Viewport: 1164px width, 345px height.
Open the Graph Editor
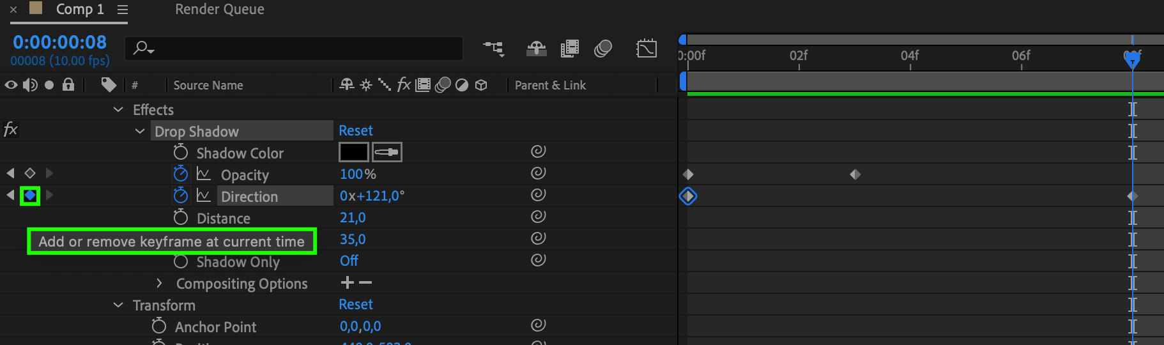coord(647,49)
